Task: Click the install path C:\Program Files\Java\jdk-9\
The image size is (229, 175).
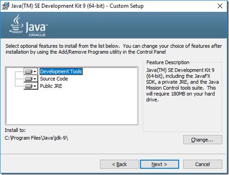Action: (36, 138)
